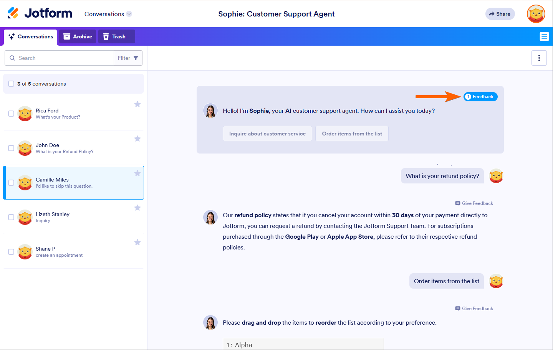Click the blue Feedback badge
Screen dimensions: 553x350
[x=480, y=97]
